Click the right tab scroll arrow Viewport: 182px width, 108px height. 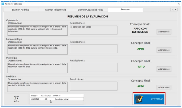(175, 9)
